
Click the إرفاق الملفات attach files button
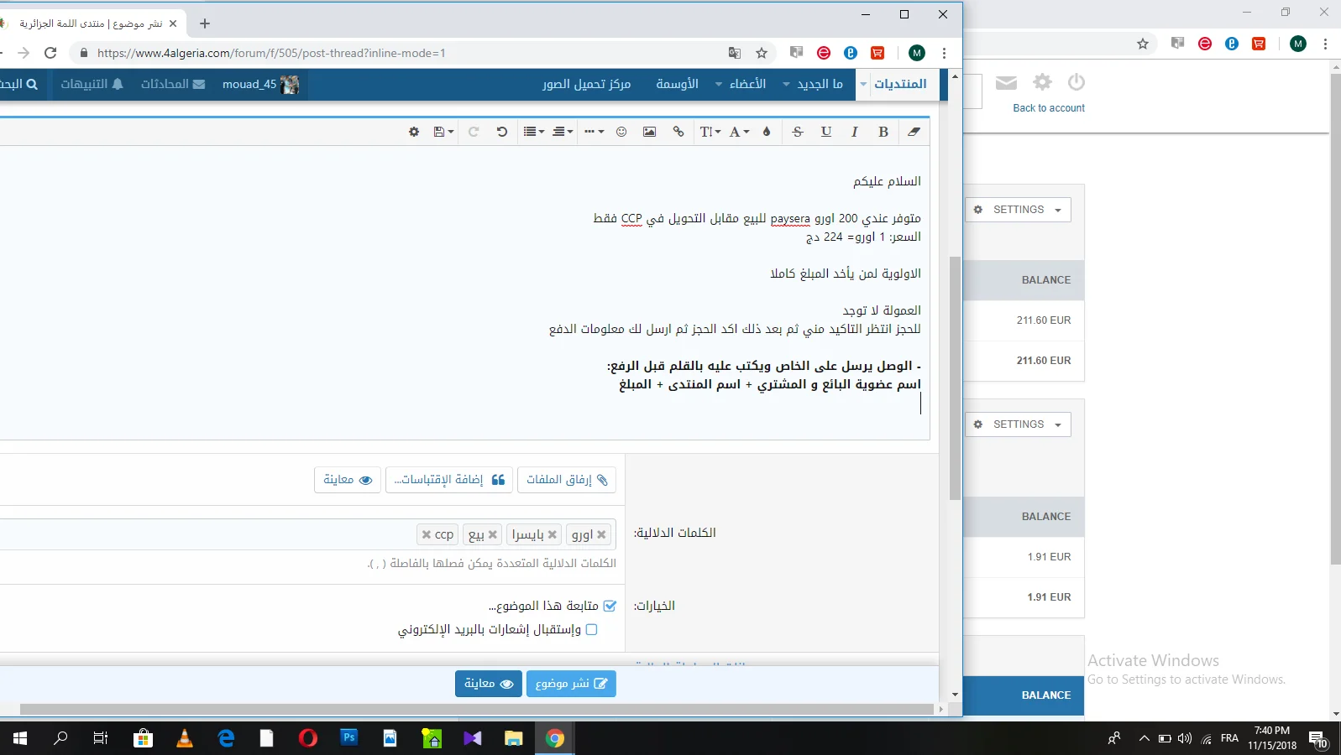[x=567, y=480]
